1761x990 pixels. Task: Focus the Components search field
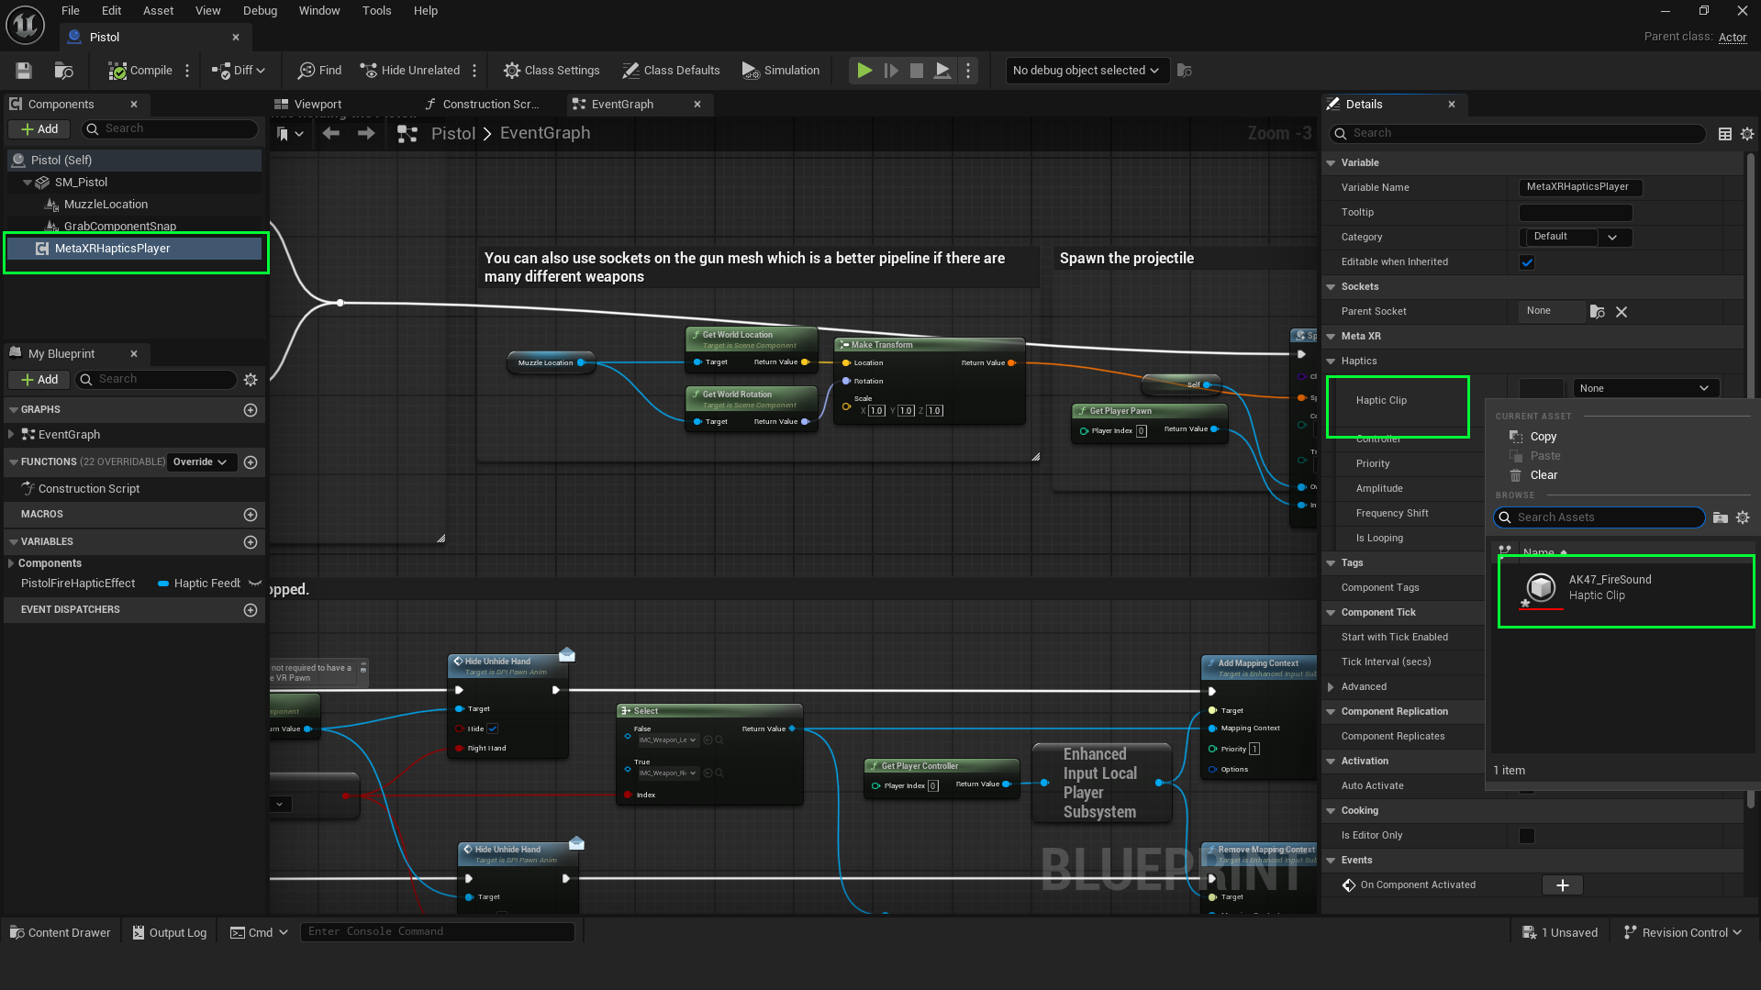[171, 129]
